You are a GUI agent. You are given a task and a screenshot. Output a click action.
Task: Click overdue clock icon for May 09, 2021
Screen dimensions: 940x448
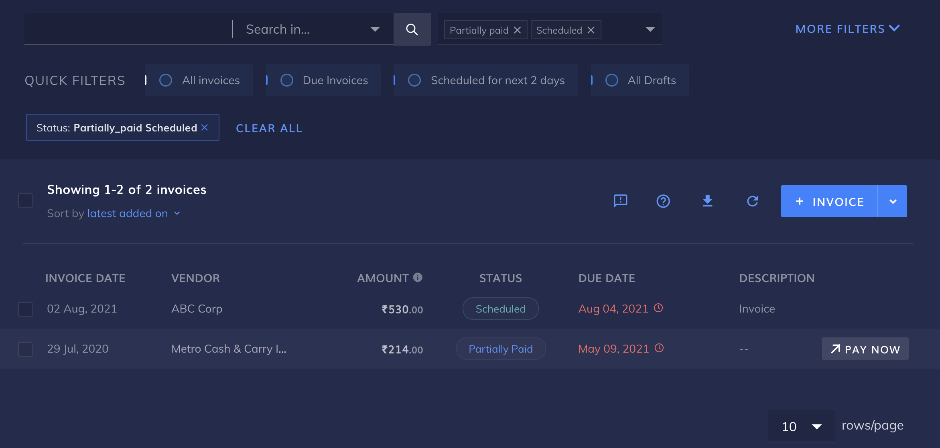[659, 348]
